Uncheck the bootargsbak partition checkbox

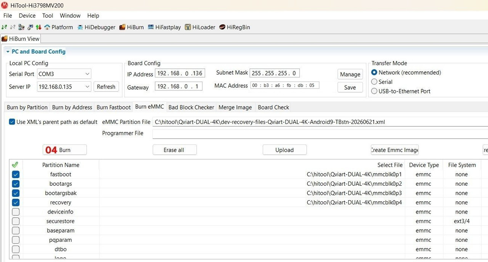point(16,193)
